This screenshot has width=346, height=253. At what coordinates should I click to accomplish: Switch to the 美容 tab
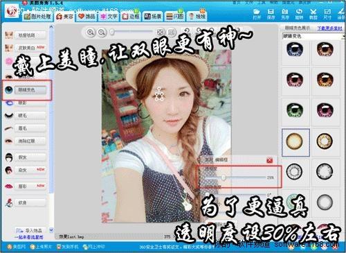65,17
